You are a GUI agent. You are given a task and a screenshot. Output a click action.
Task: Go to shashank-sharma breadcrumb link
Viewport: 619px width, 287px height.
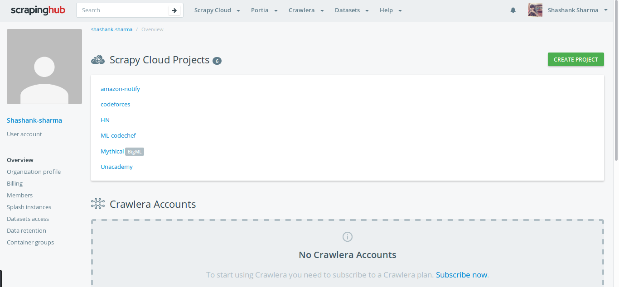[111, 29]
